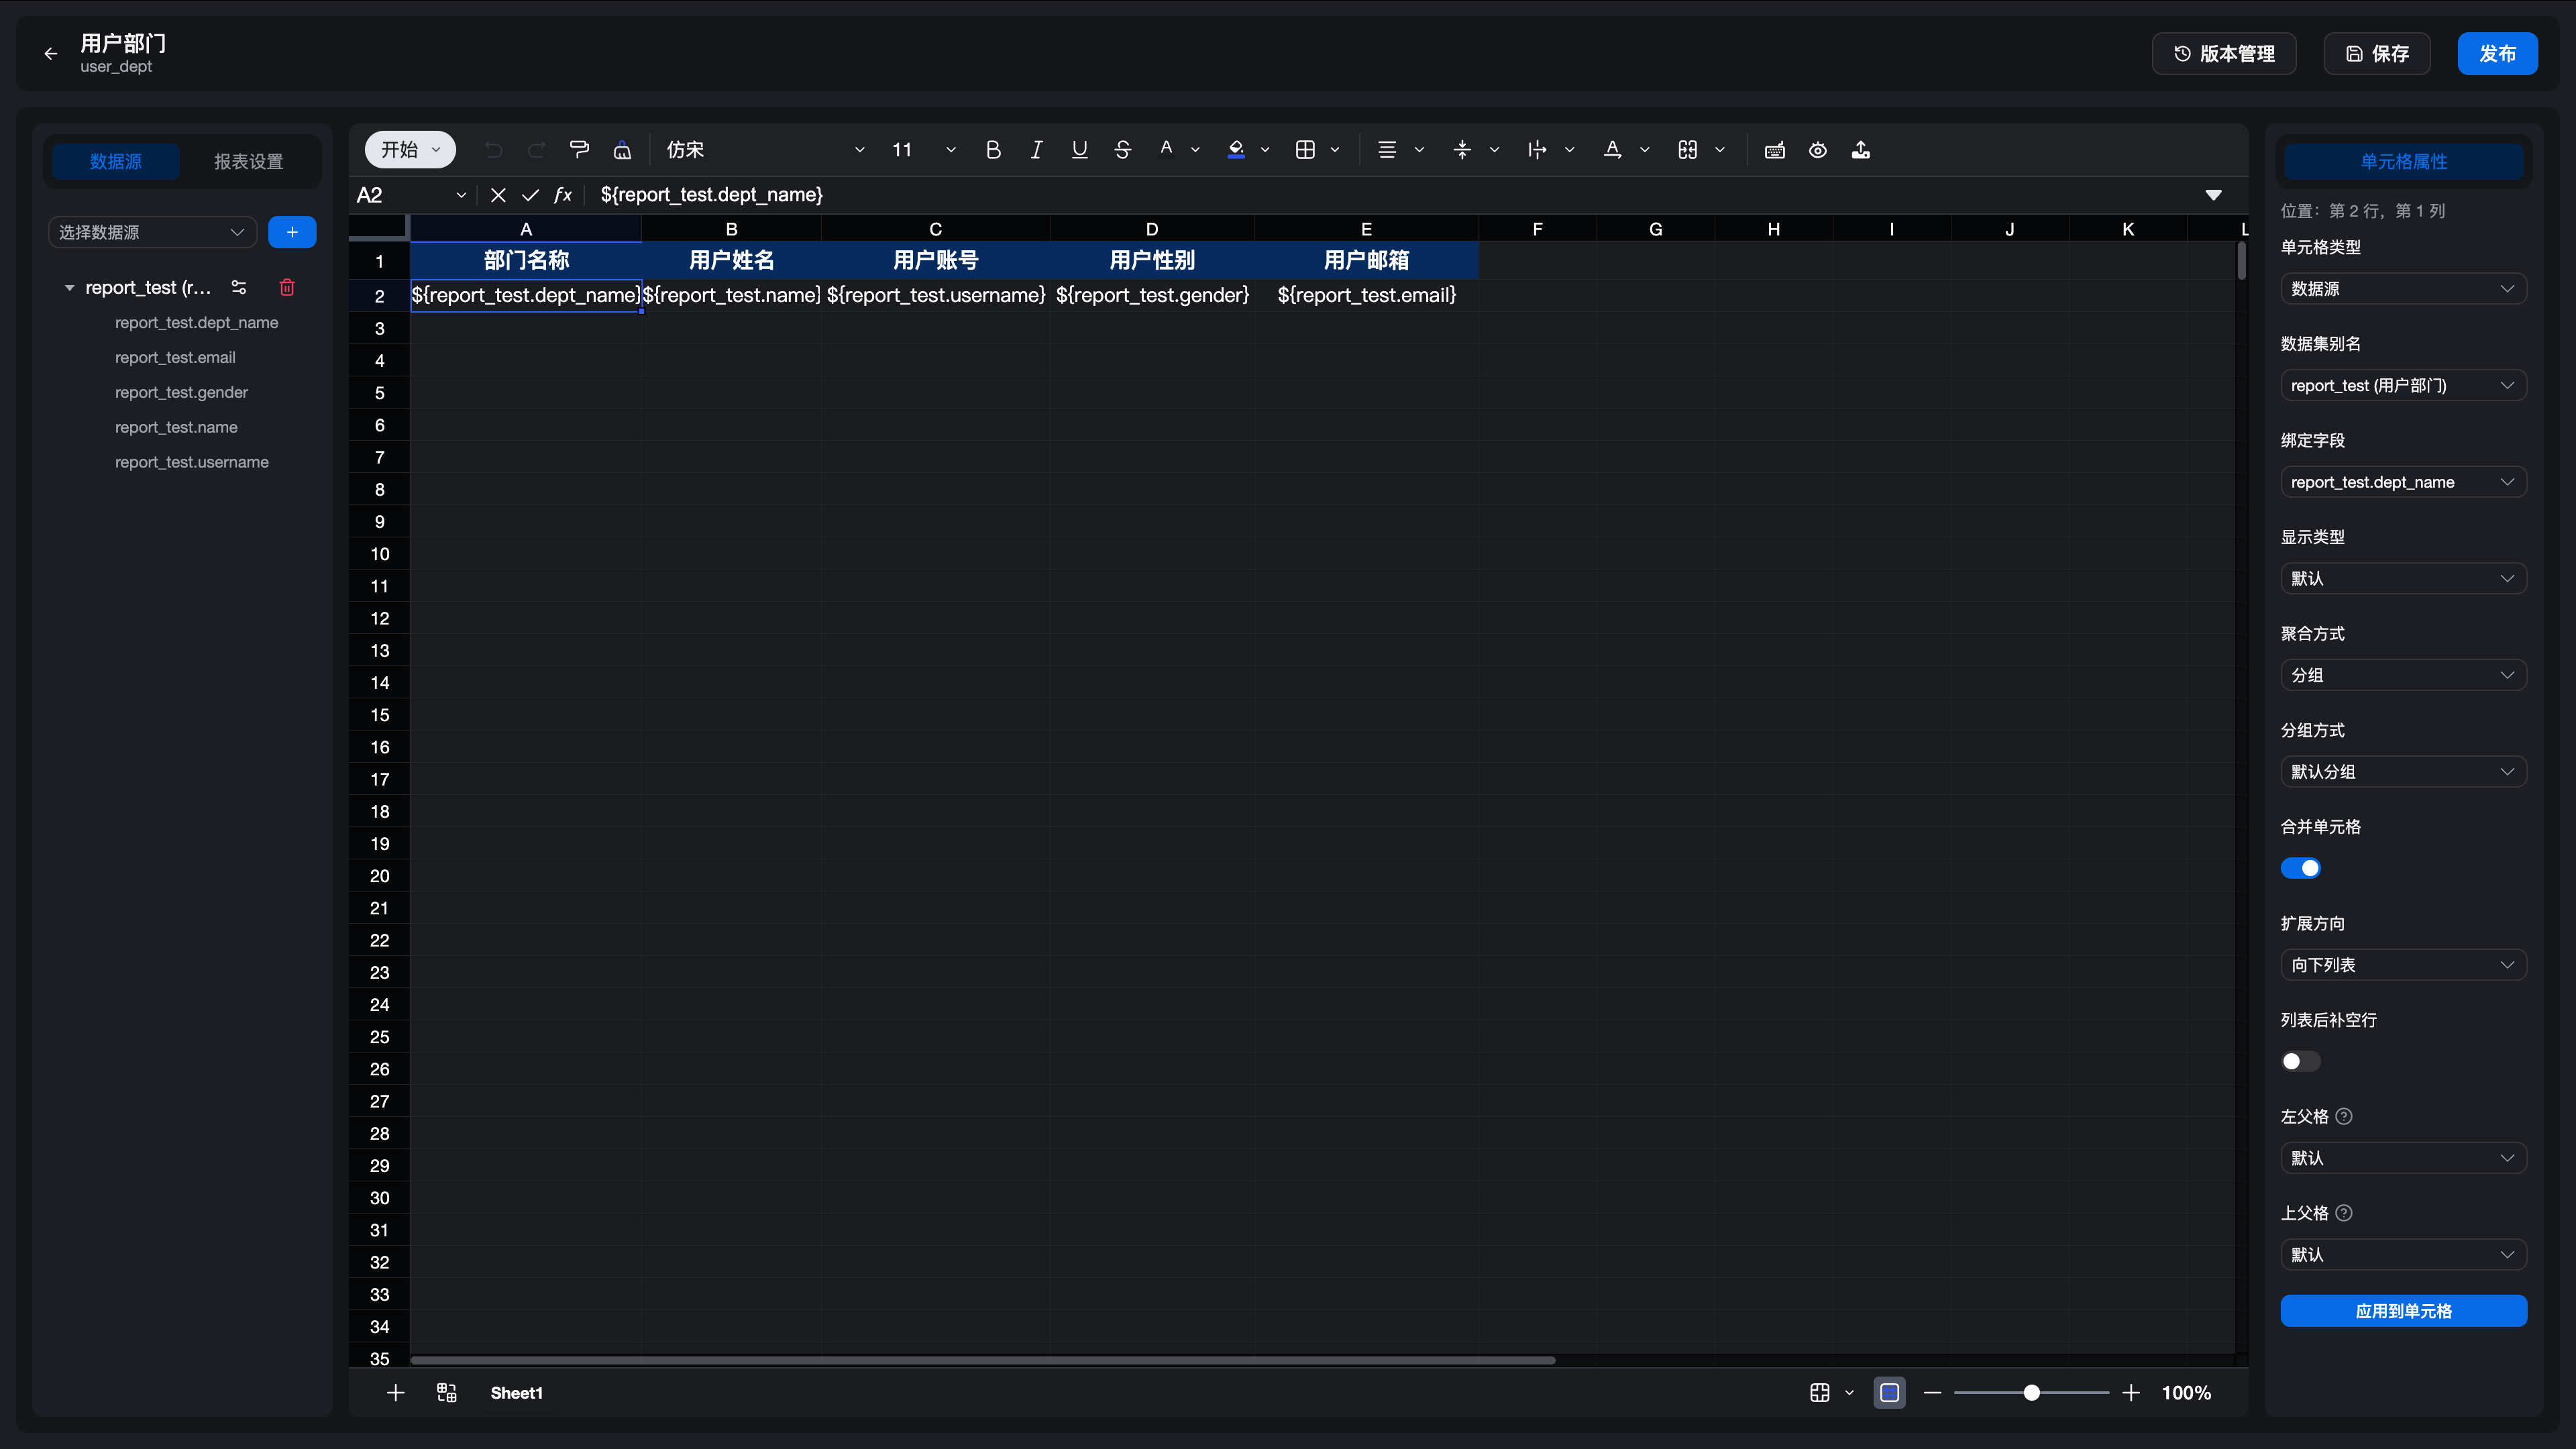Open the 选择数据源 dropdown
Image resolution: width=2576 pixels, height=1449 pixels.
tap(152, 232)
